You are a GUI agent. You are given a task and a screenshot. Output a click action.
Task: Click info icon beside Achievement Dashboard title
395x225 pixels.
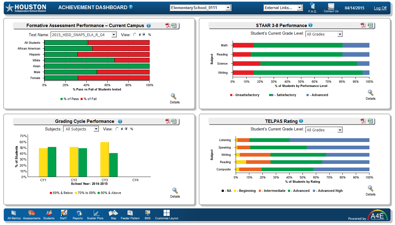click(131, 7)
